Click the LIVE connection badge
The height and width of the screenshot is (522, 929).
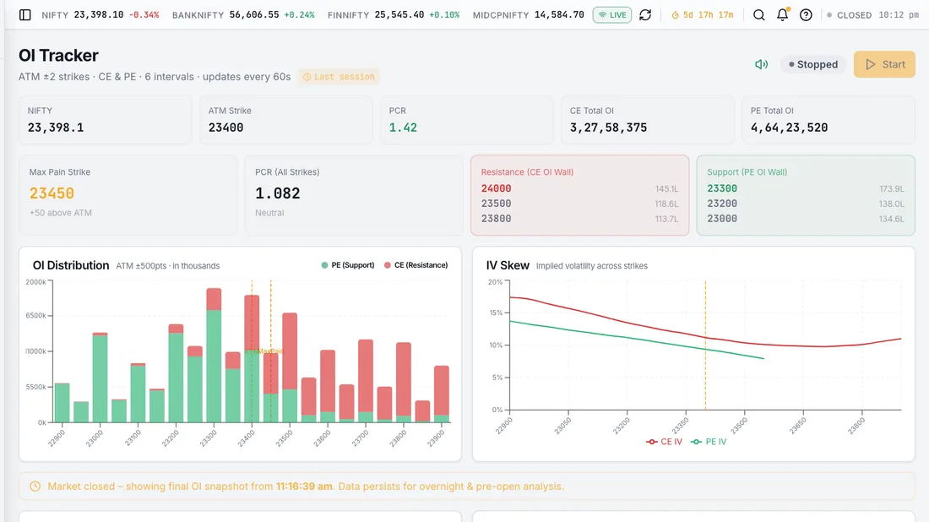click(612, 15)
